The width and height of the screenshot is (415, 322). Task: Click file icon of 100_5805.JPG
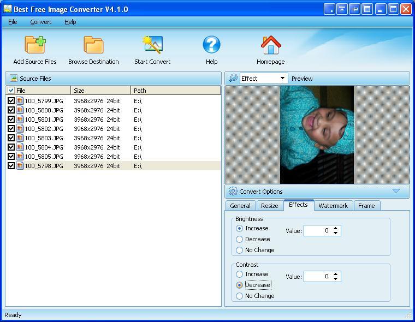click(20, 157)
